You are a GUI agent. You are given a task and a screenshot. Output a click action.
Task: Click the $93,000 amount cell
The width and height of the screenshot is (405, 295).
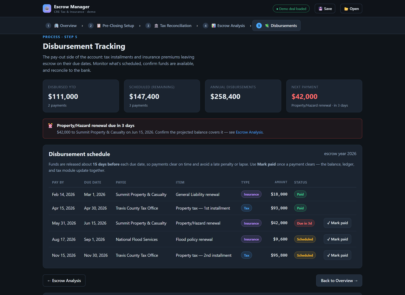click(279, 208)
